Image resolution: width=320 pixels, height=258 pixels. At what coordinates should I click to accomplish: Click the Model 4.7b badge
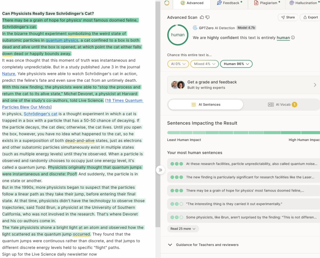click(x=246, y=28)
